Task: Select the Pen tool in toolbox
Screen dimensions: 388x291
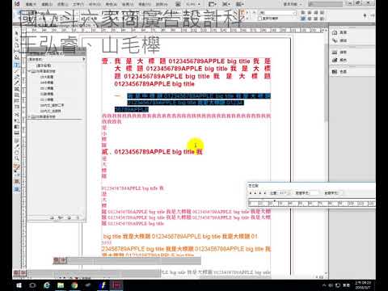Action: click(17, 77)
